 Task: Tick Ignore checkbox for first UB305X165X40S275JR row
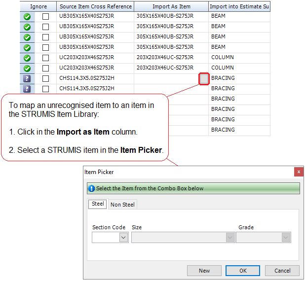(45, 16)
